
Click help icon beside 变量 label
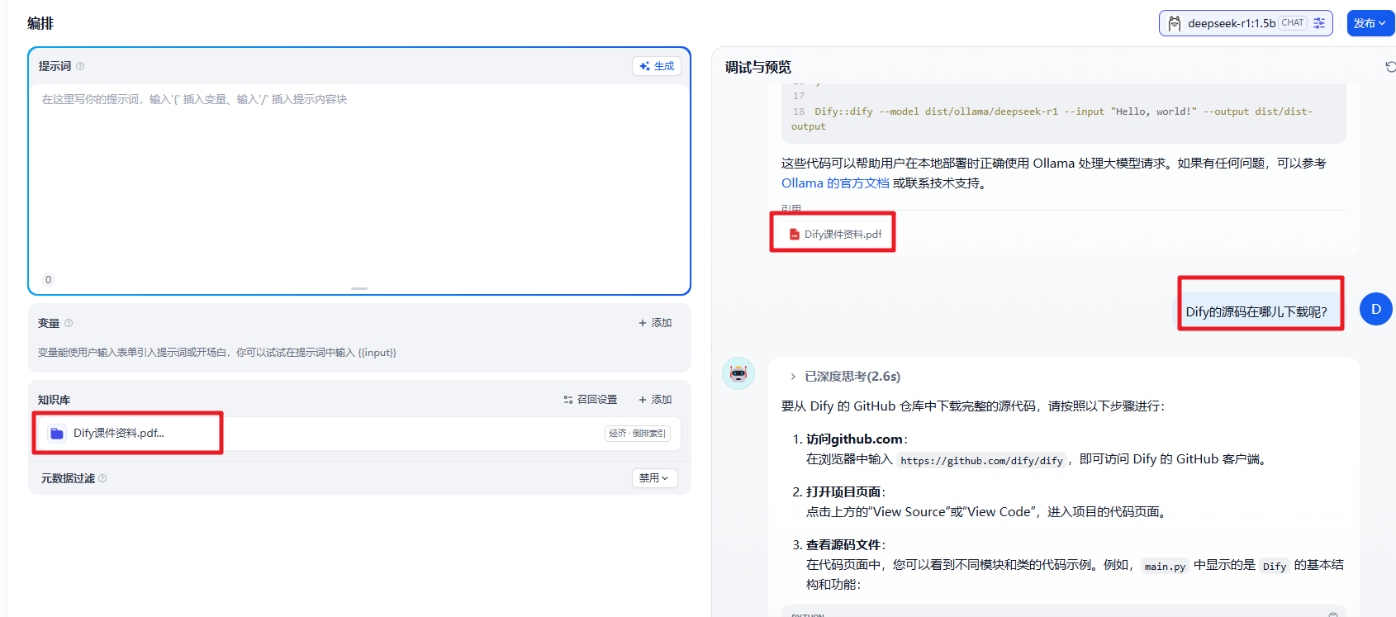[69, 323]
